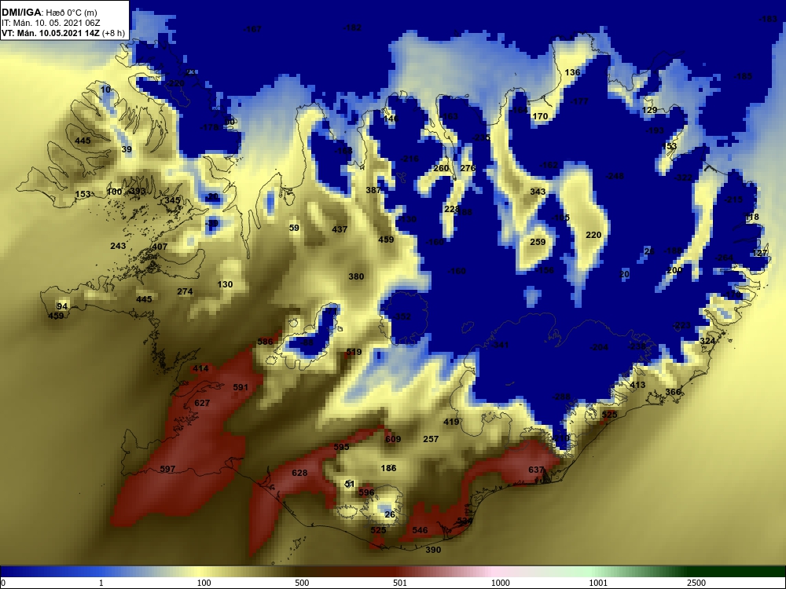
Task: Click the map value '243'
Action: [x=119, y=246]
